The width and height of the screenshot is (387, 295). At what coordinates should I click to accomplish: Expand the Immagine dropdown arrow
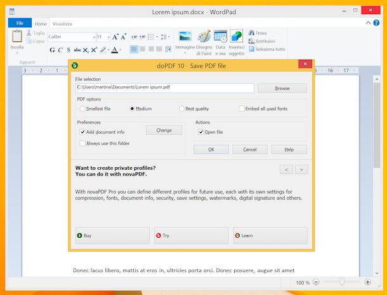coord(185,53)
